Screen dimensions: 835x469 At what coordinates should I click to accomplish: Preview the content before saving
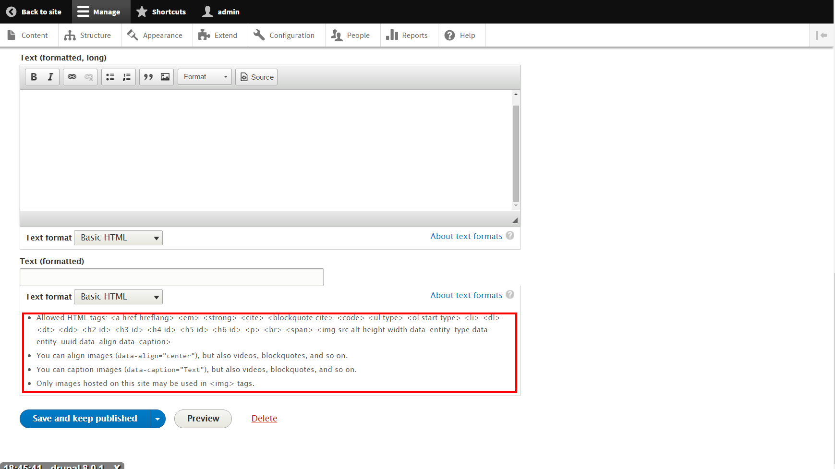tap(203, 419)
